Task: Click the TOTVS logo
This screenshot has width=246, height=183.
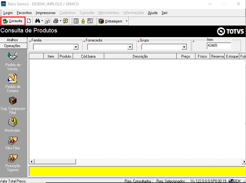Action: (x=230, y=31)
